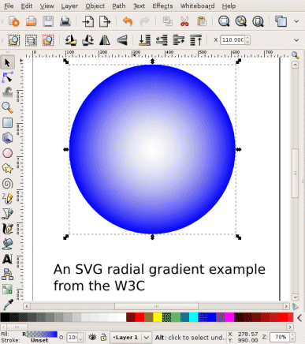305x344 pixels.
Task: Pick the yellow palette swatch
Action: tap(158, 317)
